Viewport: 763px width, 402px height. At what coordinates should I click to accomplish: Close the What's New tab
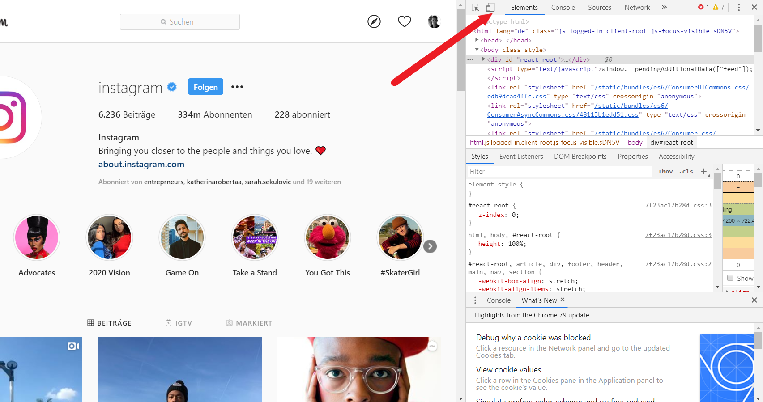pyautogui.click(x=563, y=300)
